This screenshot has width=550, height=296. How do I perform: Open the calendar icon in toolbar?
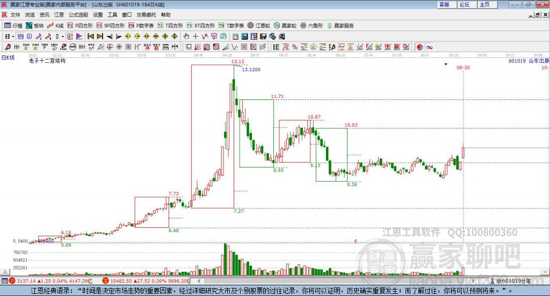point(235,37)
